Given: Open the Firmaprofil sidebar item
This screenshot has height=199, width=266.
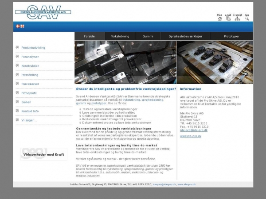Looking at the screenshot, I should pyautogui.click(x=29, y=93).
